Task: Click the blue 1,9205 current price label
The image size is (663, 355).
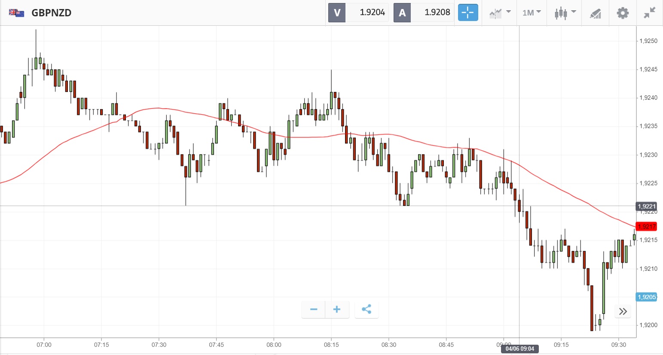Action: pyautogui.click(x=647, y=297)
